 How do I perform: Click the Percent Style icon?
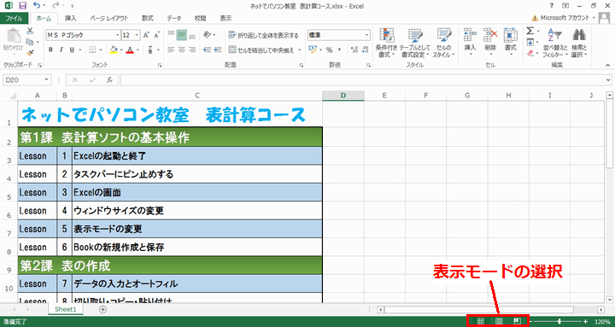click(x=329, y=50)
